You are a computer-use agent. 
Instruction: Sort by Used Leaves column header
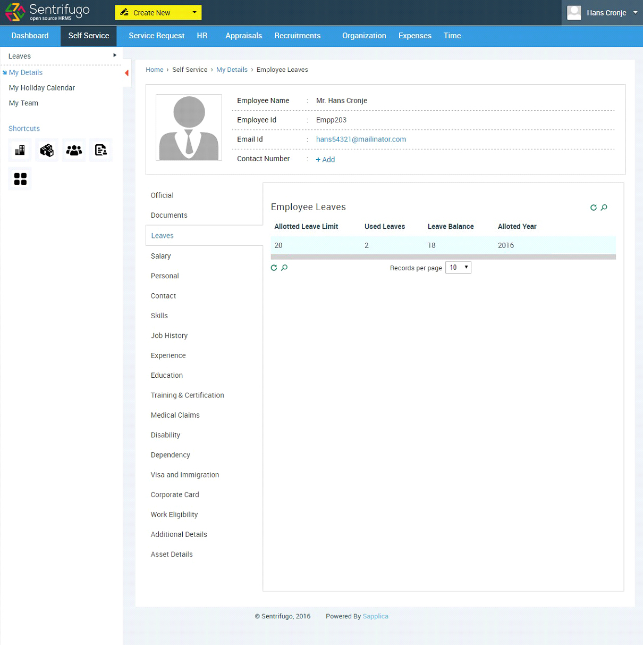[x=385, y=227]
